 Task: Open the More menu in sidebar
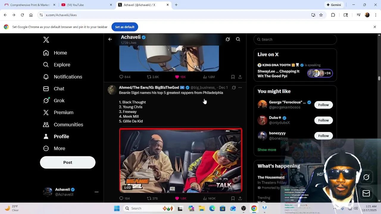pos(54,148)
